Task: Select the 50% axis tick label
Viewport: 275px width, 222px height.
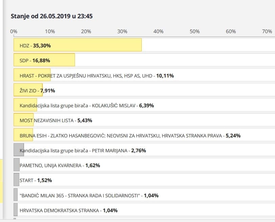Action: (x=195, y=31)
